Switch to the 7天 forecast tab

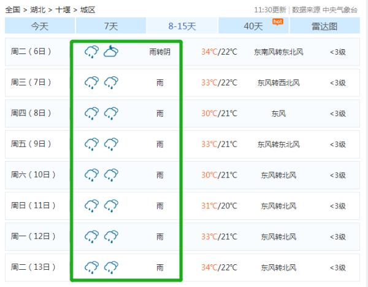coord(111,26)
